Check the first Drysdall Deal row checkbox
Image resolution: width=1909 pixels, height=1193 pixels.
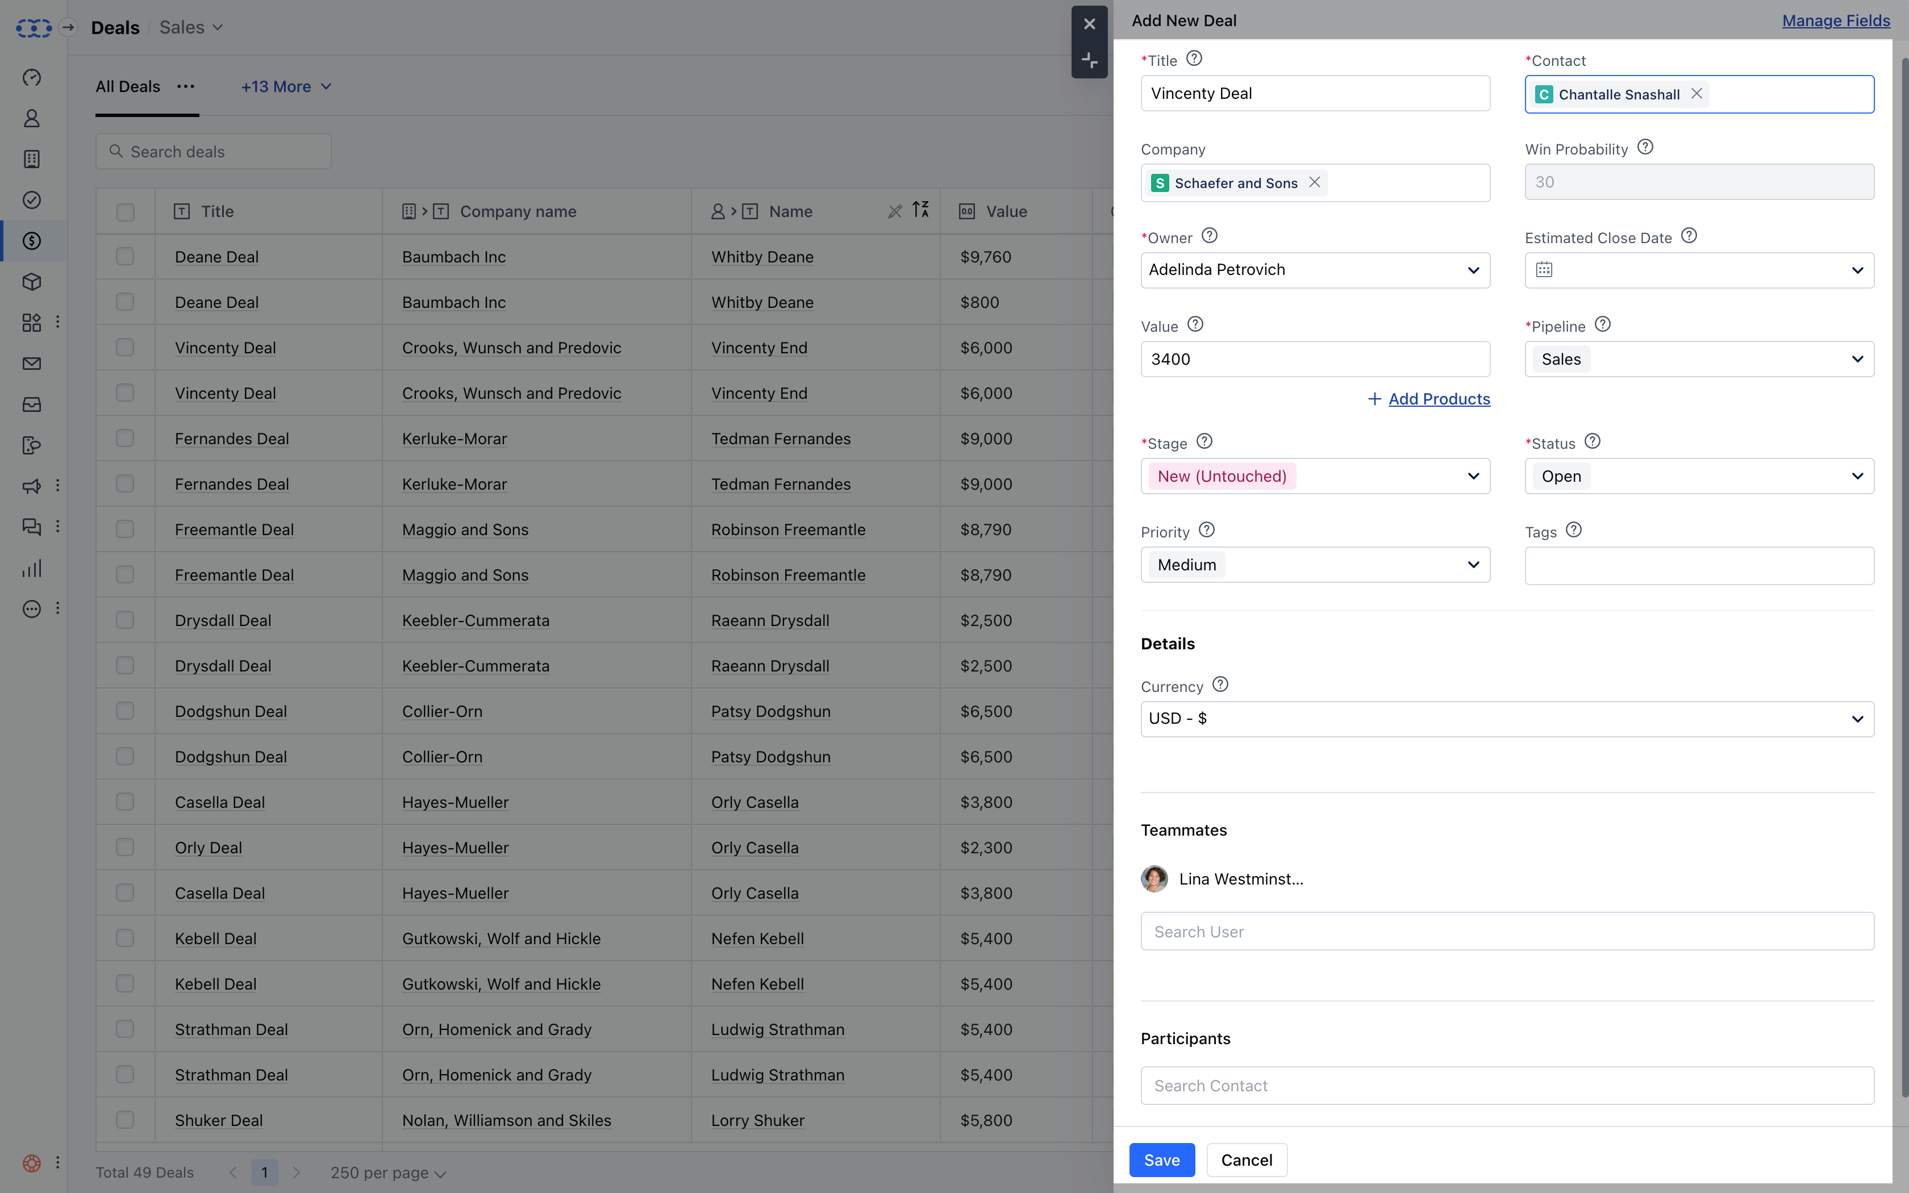tap(126, 620)
